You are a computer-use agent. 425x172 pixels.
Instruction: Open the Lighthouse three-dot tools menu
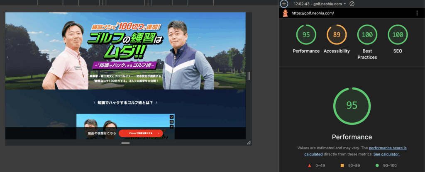pos(417,13)
